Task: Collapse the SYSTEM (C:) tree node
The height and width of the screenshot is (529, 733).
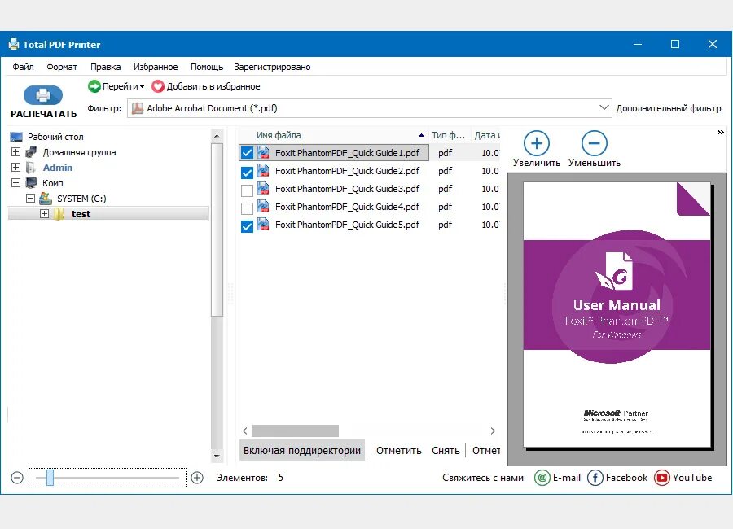Action: (30, 198)
